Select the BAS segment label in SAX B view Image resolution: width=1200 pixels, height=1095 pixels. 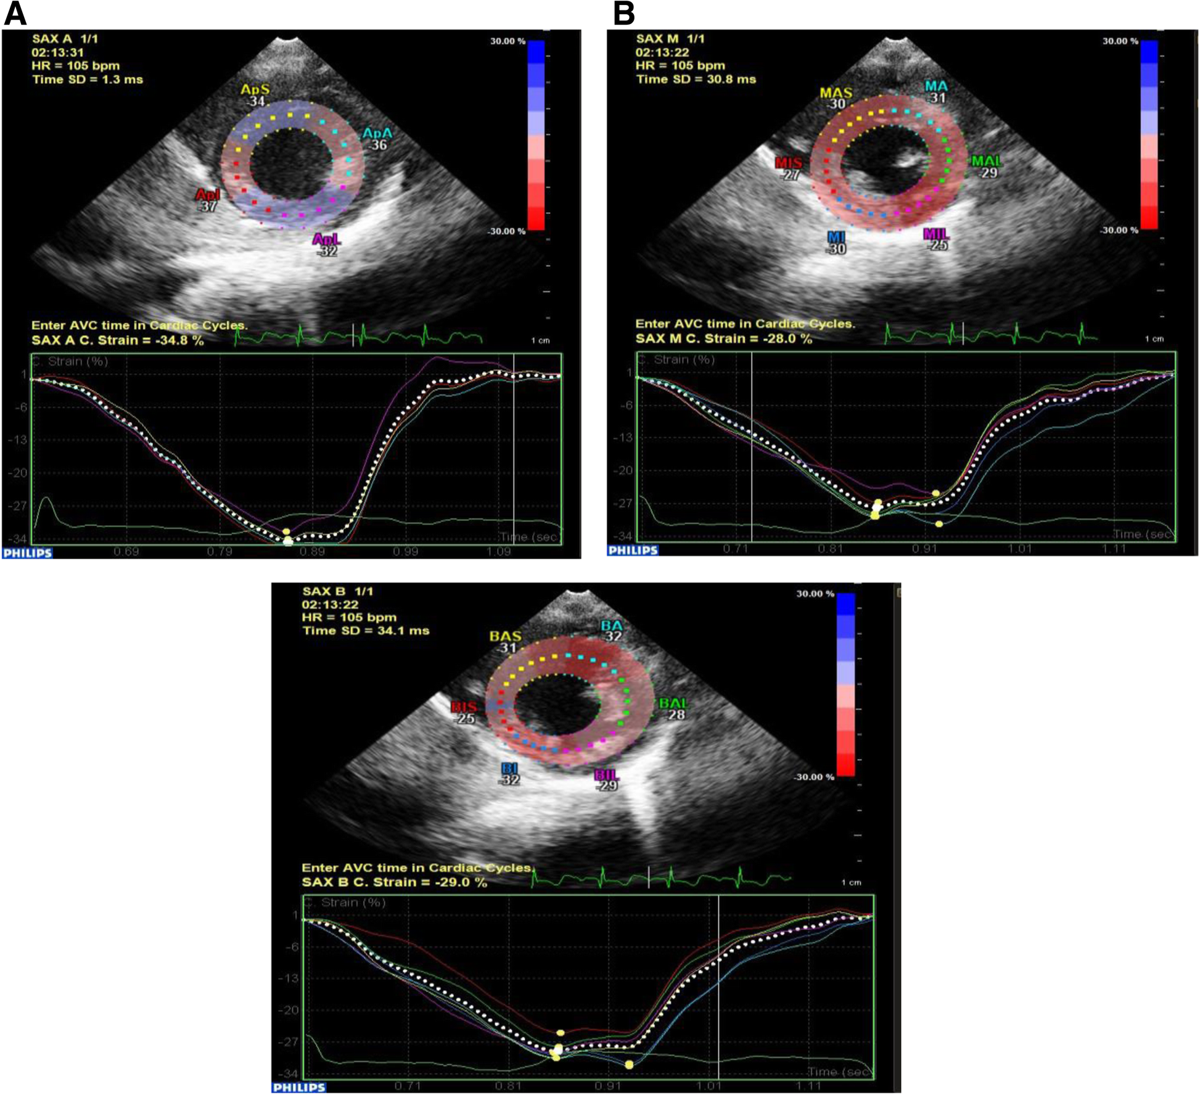(x=506, y=636)
